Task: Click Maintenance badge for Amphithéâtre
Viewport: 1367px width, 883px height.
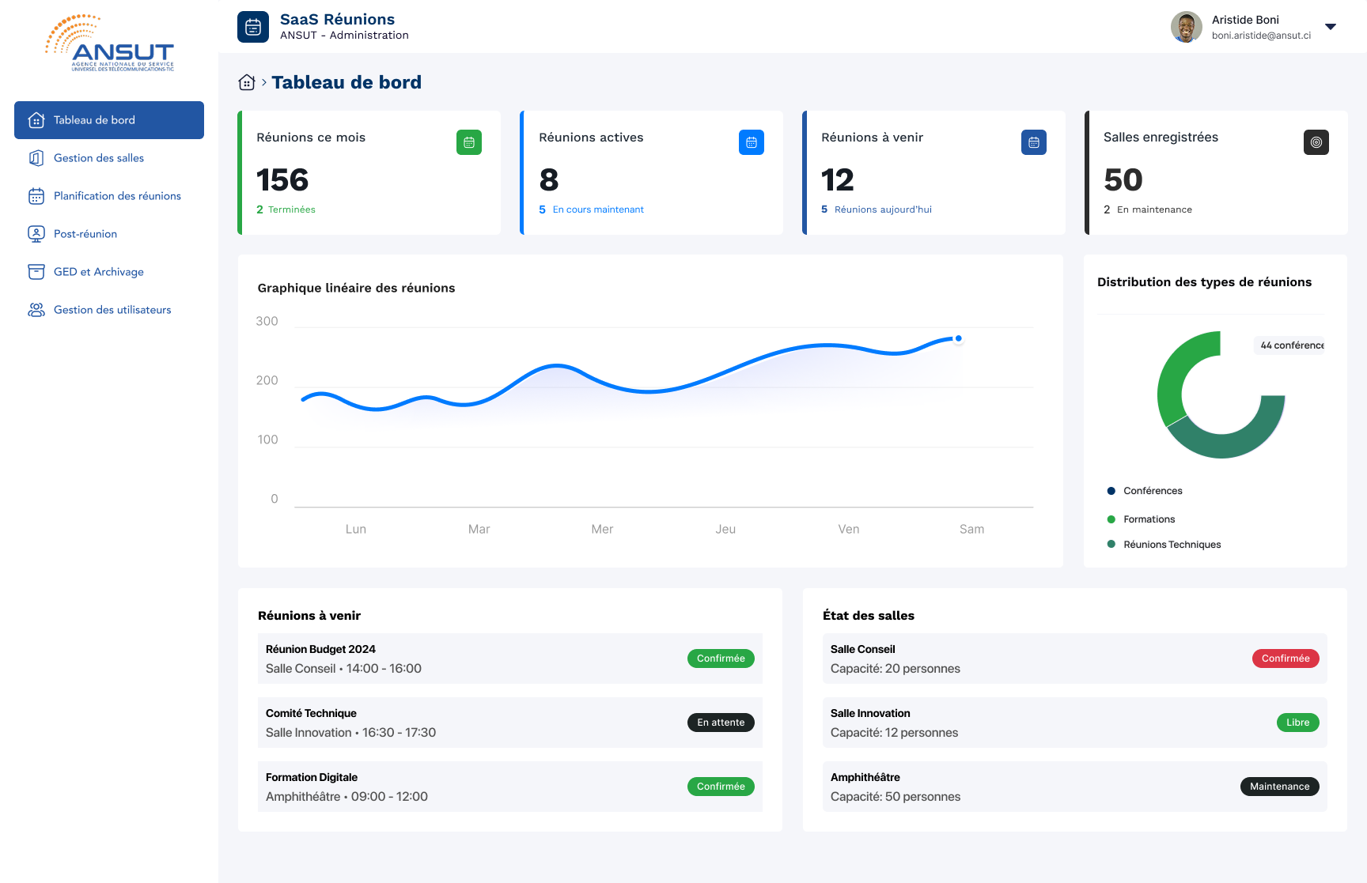Action: tap(1279, 787)
